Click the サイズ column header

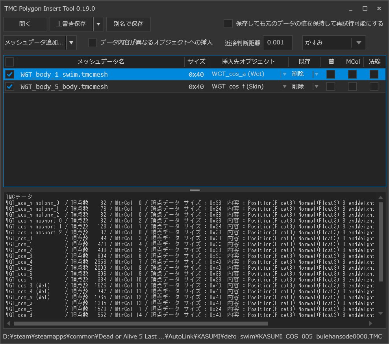tap(196, 62)
